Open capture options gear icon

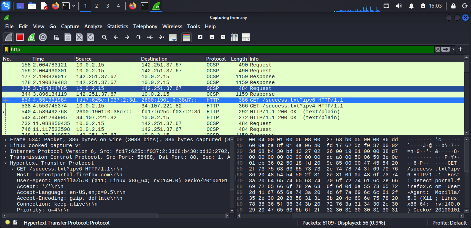coord(43,37)
